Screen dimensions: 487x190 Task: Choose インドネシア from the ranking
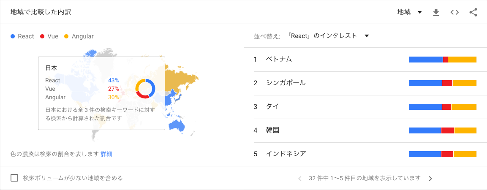click(286, 154)
